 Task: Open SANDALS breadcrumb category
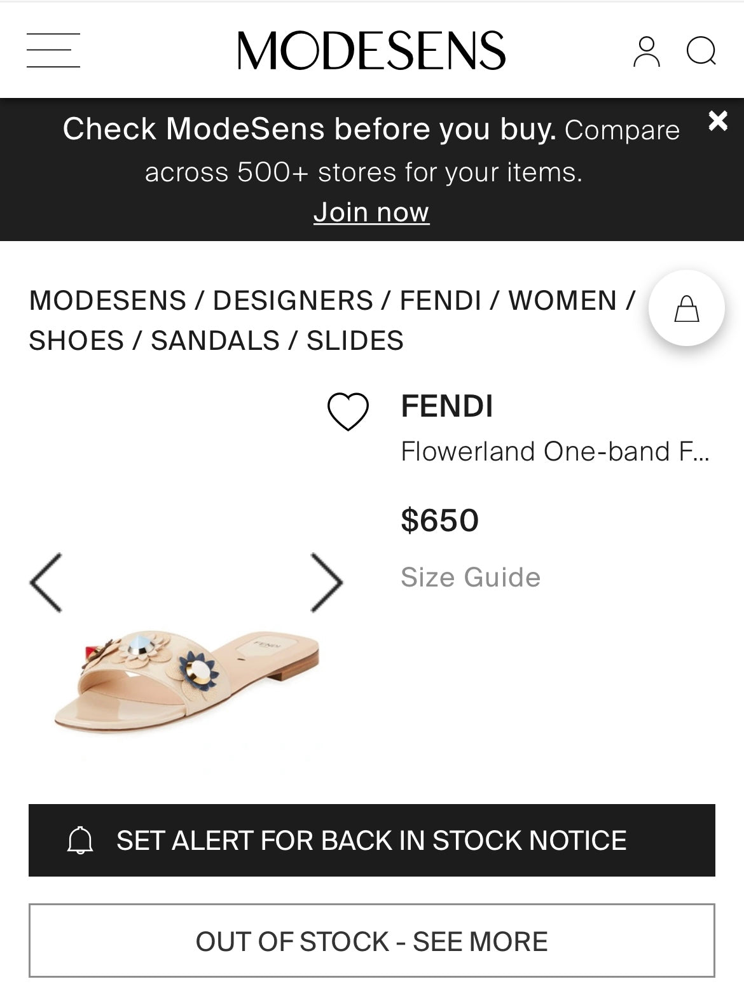pos(215,341)
